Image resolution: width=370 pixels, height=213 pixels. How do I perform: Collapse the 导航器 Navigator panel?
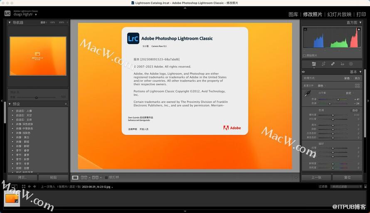tap(10, 22)
